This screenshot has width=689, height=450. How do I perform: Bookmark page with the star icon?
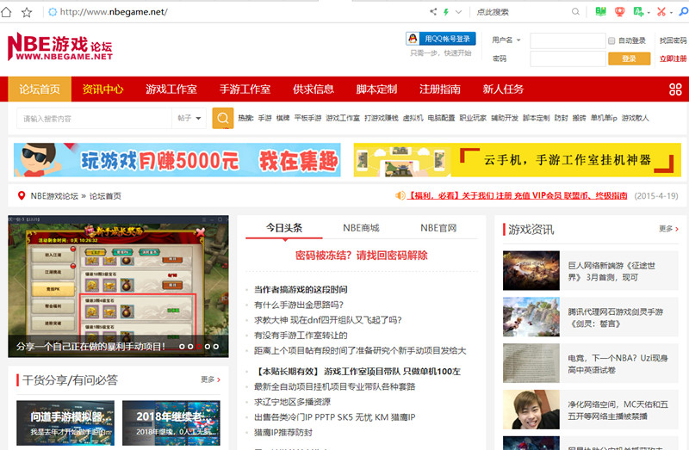[x=27, y=12]
